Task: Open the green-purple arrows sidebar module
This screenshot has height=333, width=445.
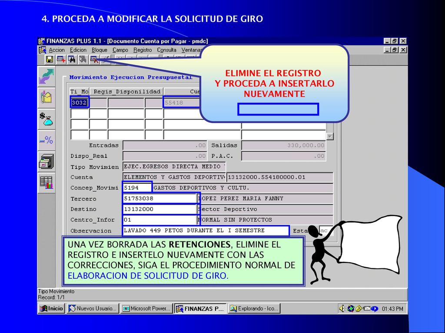Action: (x=46, y=77)
